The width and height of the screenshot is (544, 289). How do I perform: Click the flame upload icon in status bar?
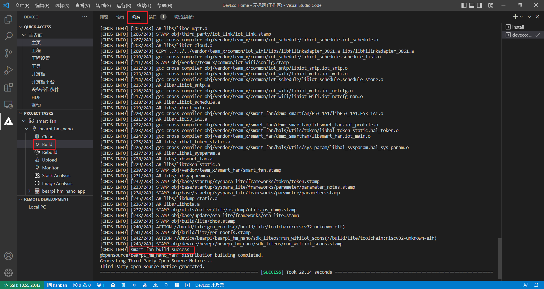pos(145,285)
